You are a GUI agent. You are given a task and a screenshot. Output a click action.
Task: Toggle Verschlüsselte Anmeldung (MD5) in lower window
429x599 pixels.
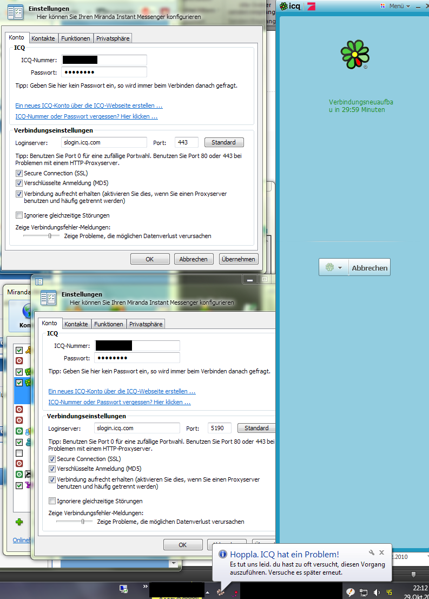pos(52,469)
